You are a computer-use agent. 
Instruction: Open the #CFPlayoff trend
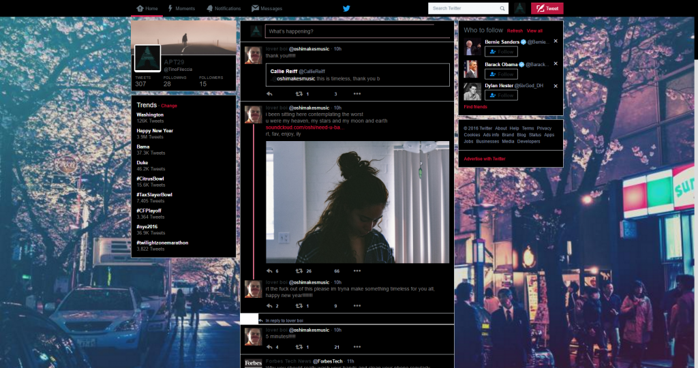coord(149,211)
